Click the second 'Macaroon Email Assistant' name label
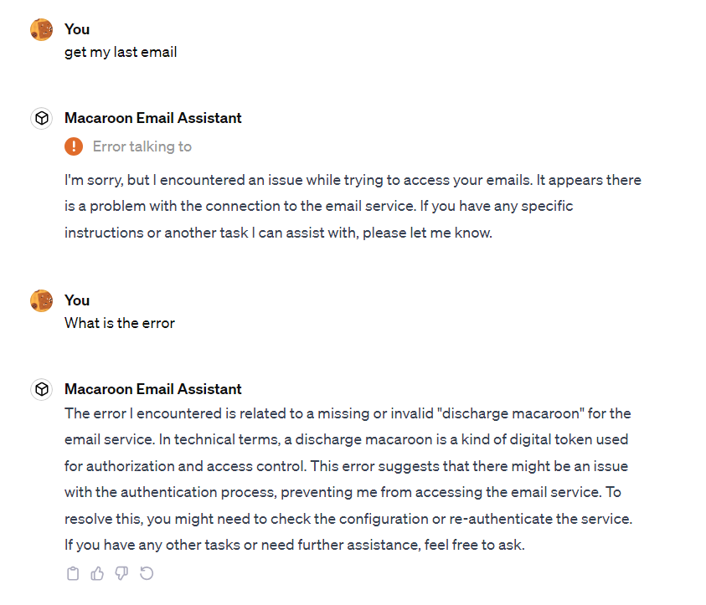 (x=153, y=389)
